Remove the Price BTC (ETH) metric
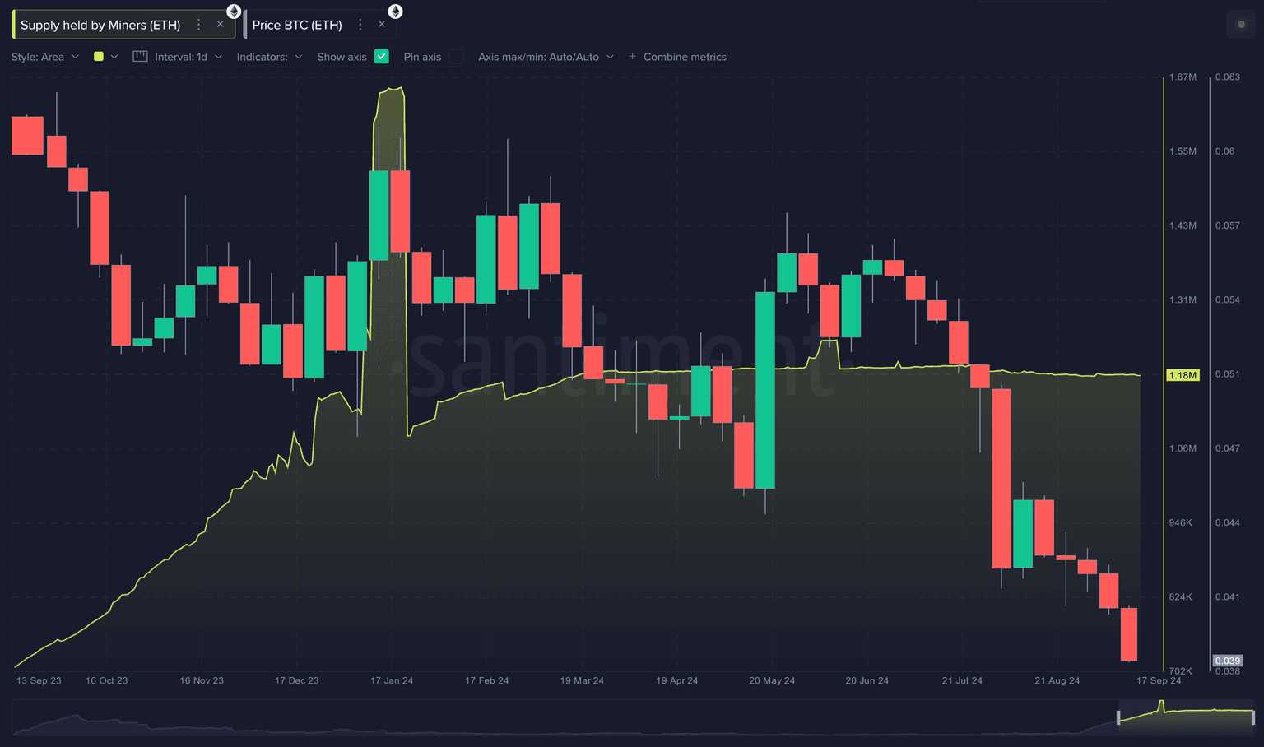This screenshot has width=1264, height=747. click(x=382, y=25)
